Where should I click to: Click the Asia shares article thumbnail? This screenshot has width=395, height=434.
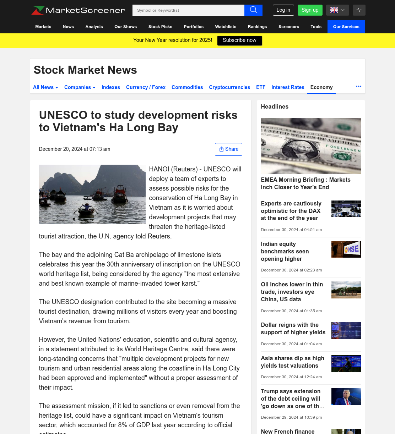pos(346,363)
